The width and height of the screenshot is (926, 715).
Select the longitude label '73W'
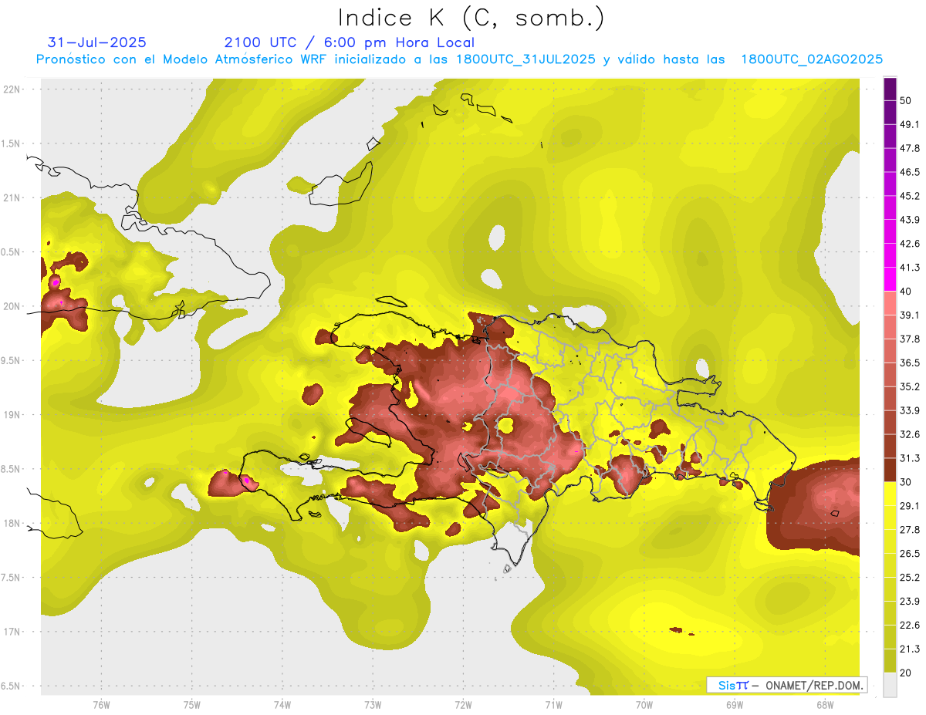pyautogui.click(x=373, y=705)
